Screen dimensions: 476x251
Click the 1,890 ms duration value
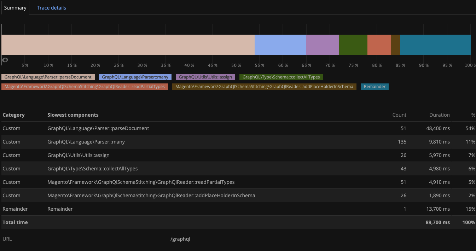439,195
